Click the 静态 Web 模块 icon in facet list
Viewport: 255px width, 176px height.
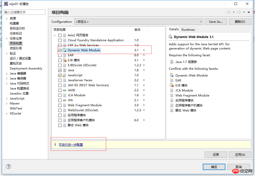point(65,125)
